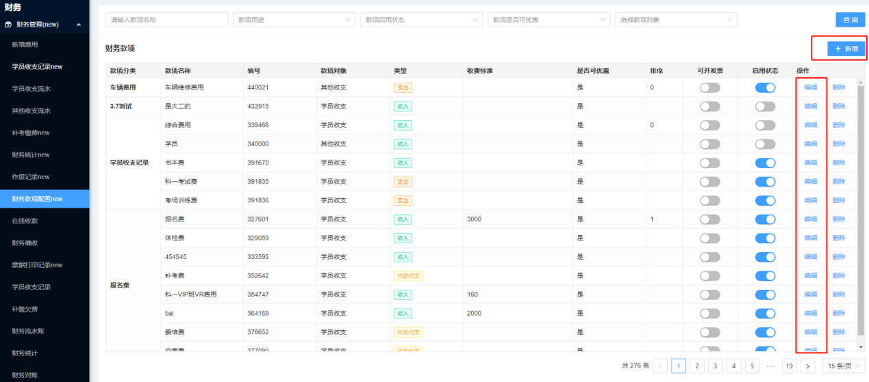The width and height of the screenshot is (869, 382).
Task: Select 在线收款 from the sidebar menu
Action: pos(25,221)
